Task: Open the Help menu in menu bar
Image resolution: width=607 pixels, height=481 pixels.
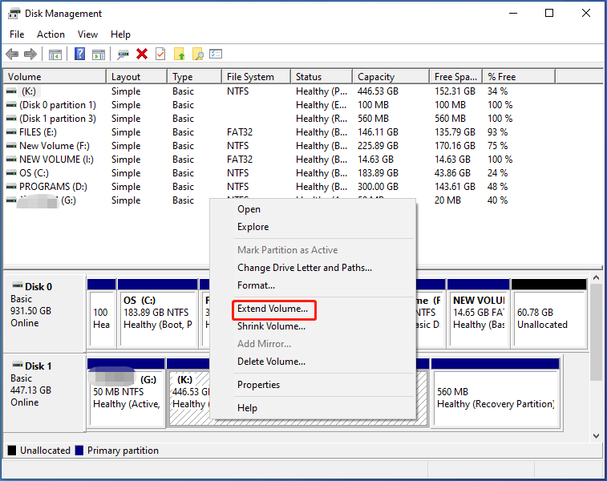Action: tap(120, 34)
